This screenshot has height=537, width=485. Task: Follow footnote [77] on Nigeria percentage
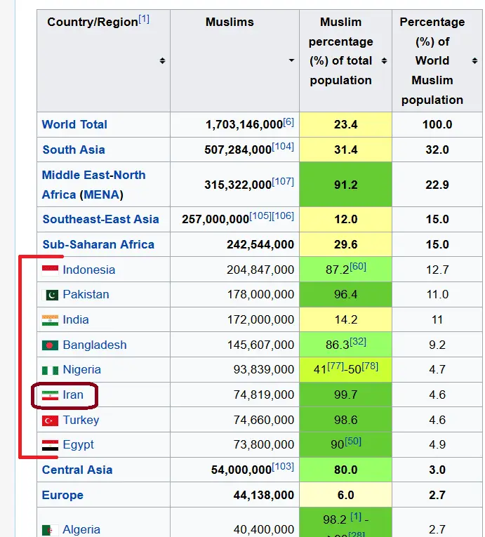(335, 367)
